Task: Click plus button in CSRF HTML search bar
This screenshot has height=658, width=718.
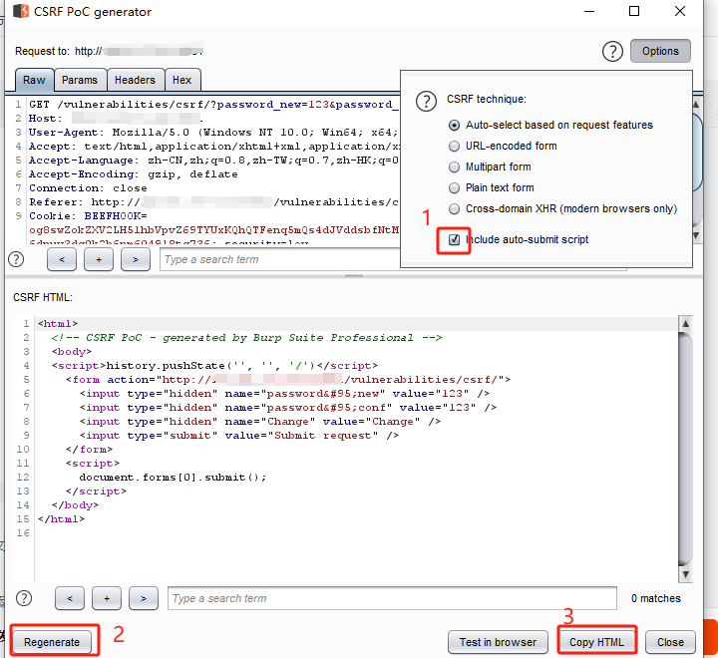Action: [x=107, y=598]
